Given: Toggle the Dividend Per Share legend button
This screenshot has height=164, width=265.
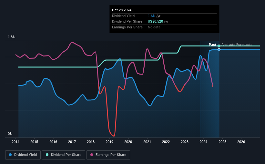Looking at the screenshot, I should [x=64, y=155].
